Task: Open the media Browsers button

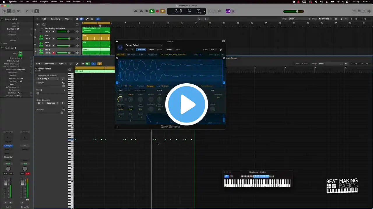Action: 369,11
